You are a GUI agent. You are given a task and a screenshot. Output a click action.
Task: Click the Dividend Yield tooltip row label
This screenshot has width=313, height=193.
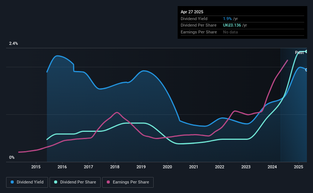(x=194, y=19)
